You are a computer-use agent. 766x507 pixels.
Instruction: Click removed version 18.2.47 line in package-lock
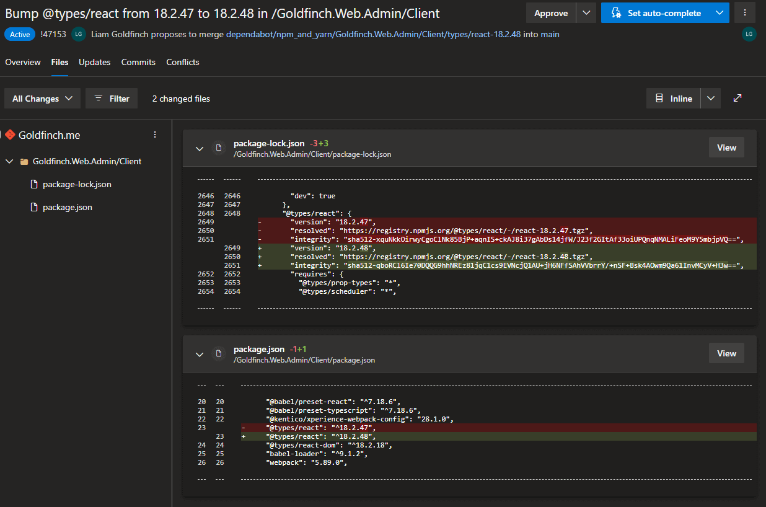pyautogui.click(x=507, y=222)
